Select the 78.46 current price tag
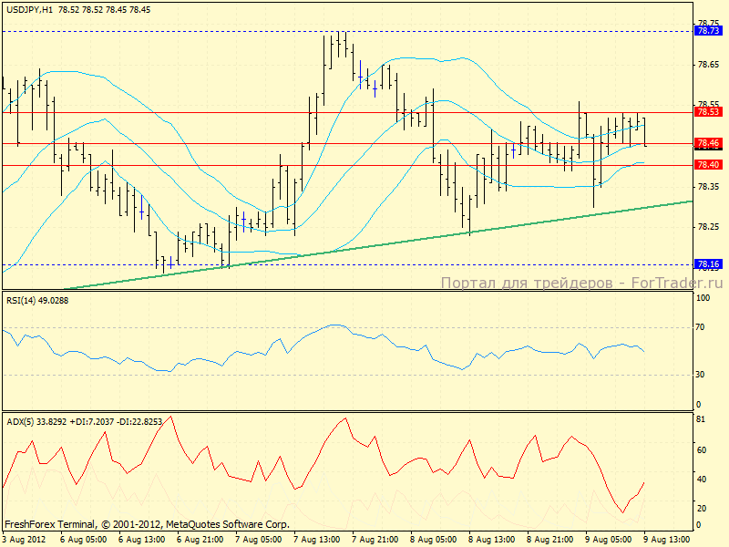The image size is (729, 547). (x=708, y=144)
